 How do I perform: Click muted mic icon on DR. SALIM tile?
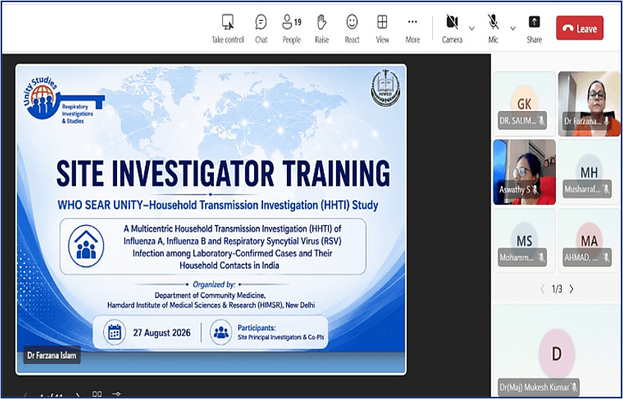point(541,121)
